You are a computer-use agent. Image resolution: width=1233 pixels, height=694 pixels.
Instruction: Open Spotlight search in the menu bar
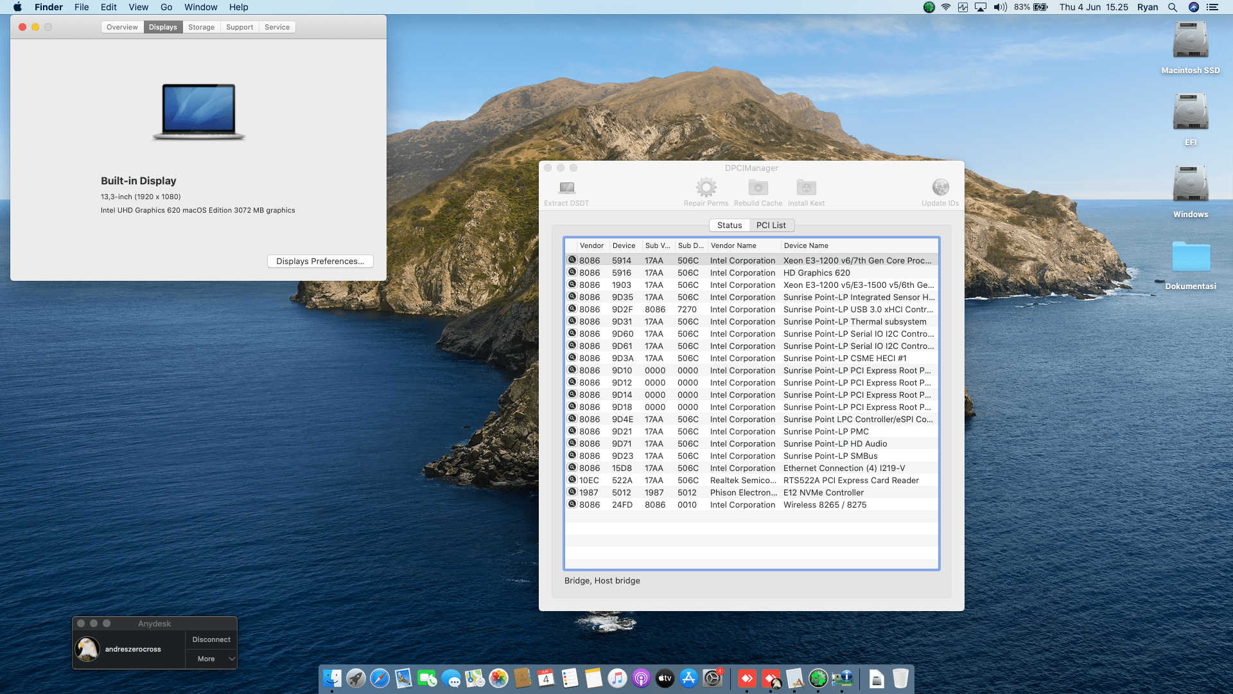1172,7
